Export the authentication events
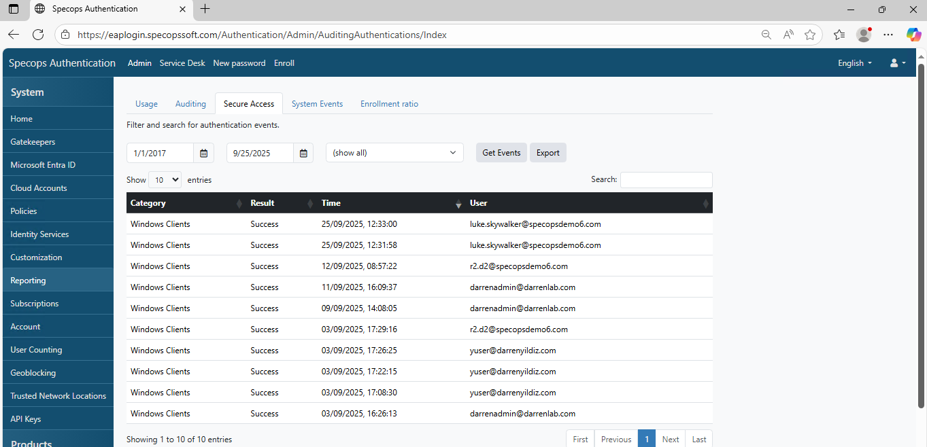Screen dimensions: 927x447 click(x=547, y=153)
